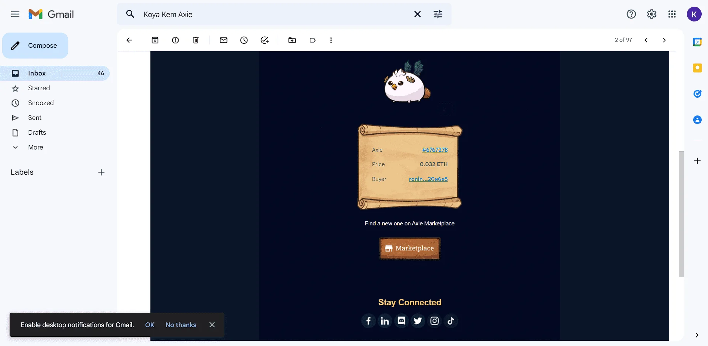
Task: Click the email vertical scrollbar
Action: [681, 214]
